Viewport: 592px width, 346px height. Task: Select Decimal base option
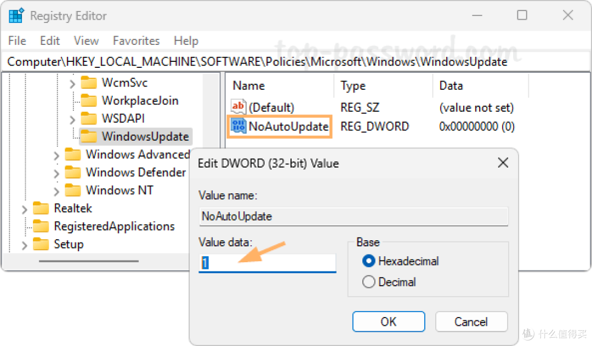point(368,282)
